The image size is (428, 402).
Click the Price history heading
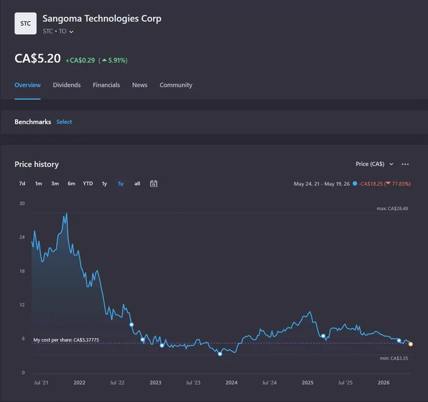click(37, 164)
